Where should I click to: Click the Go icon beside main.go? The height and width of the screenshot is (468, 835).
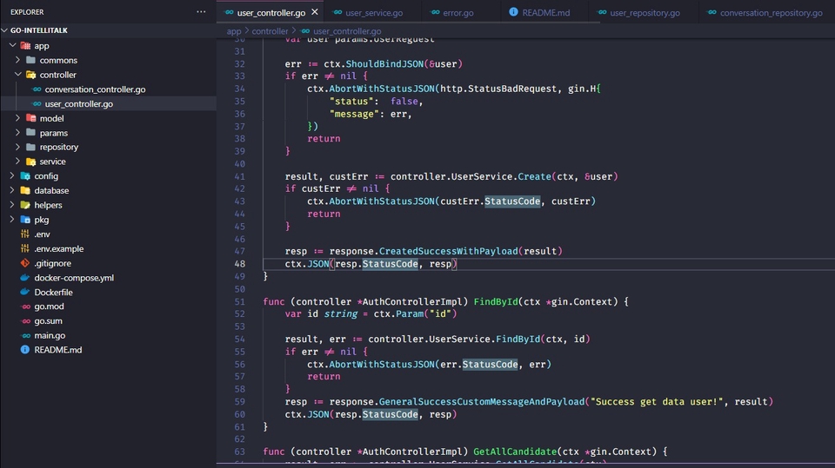[25, 336]
